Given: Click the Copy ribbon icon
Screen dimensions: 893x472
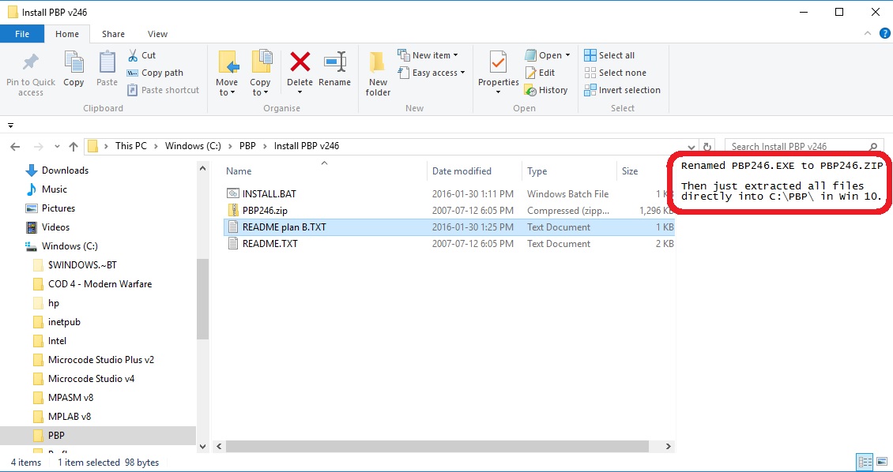Looking at the screenshot, I should (x=73, y=62).
